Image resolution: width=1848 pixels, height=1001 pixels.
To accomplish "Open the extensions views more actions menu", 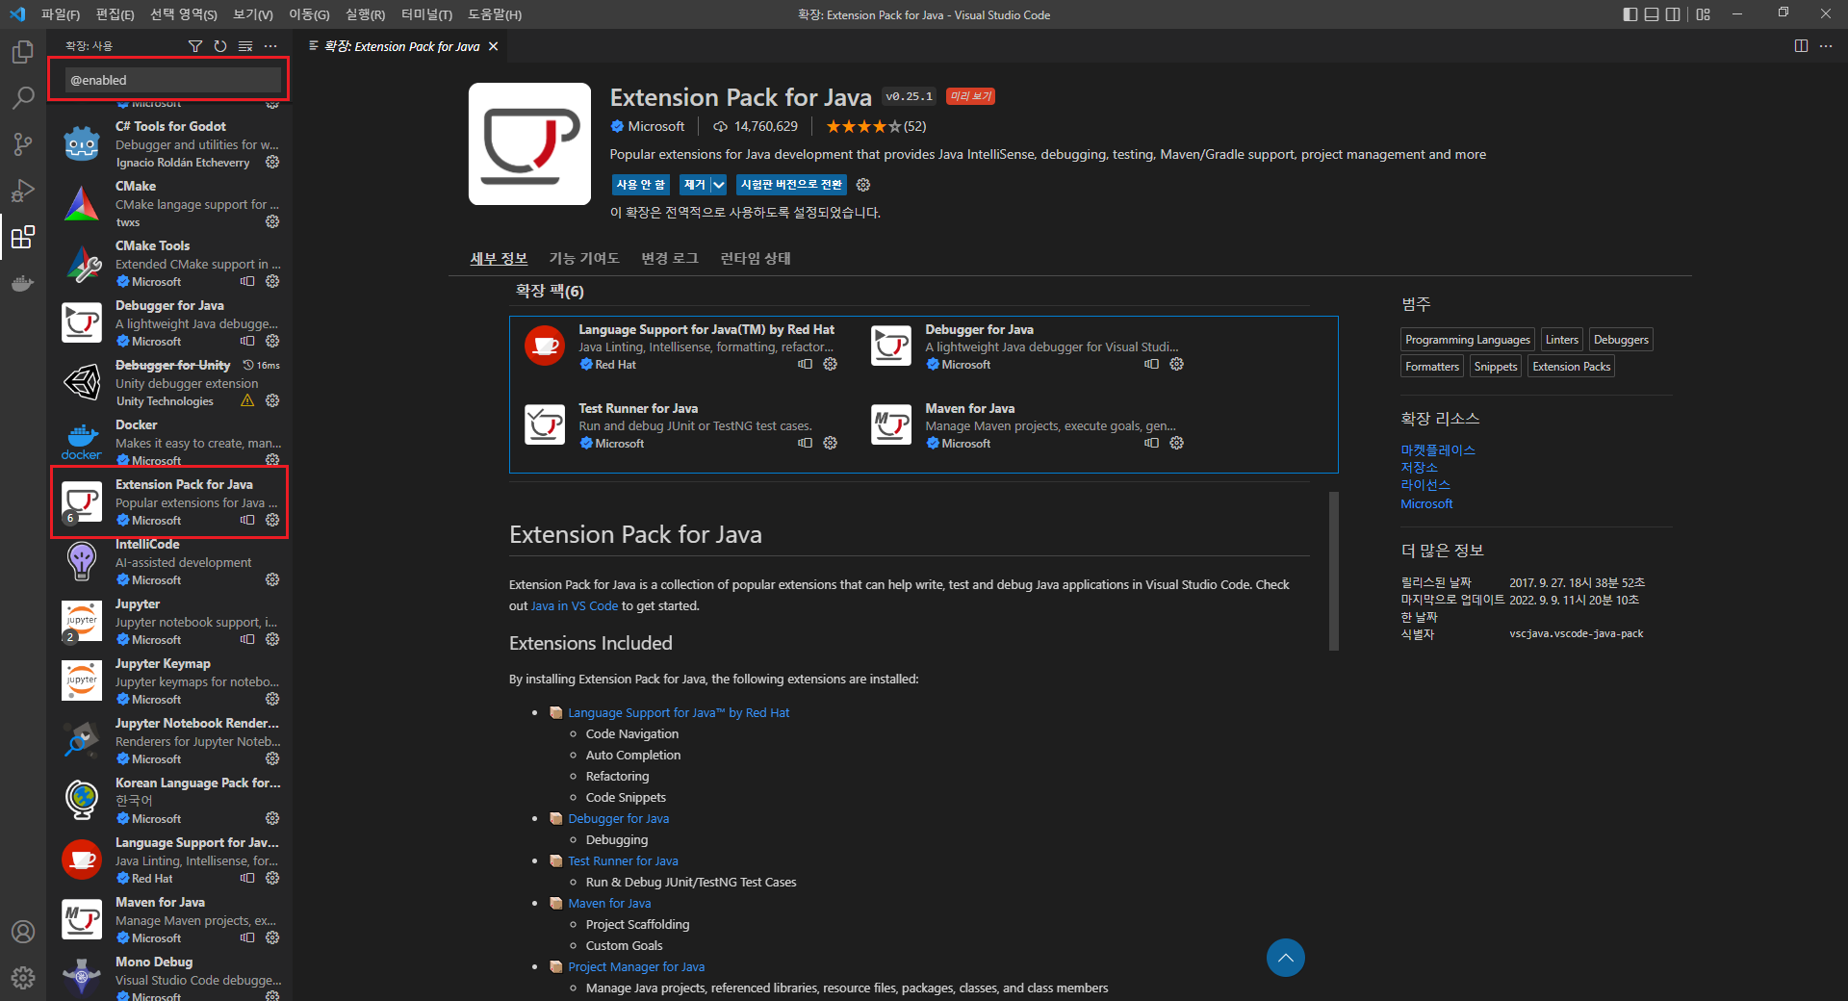I will coord(270,46).
